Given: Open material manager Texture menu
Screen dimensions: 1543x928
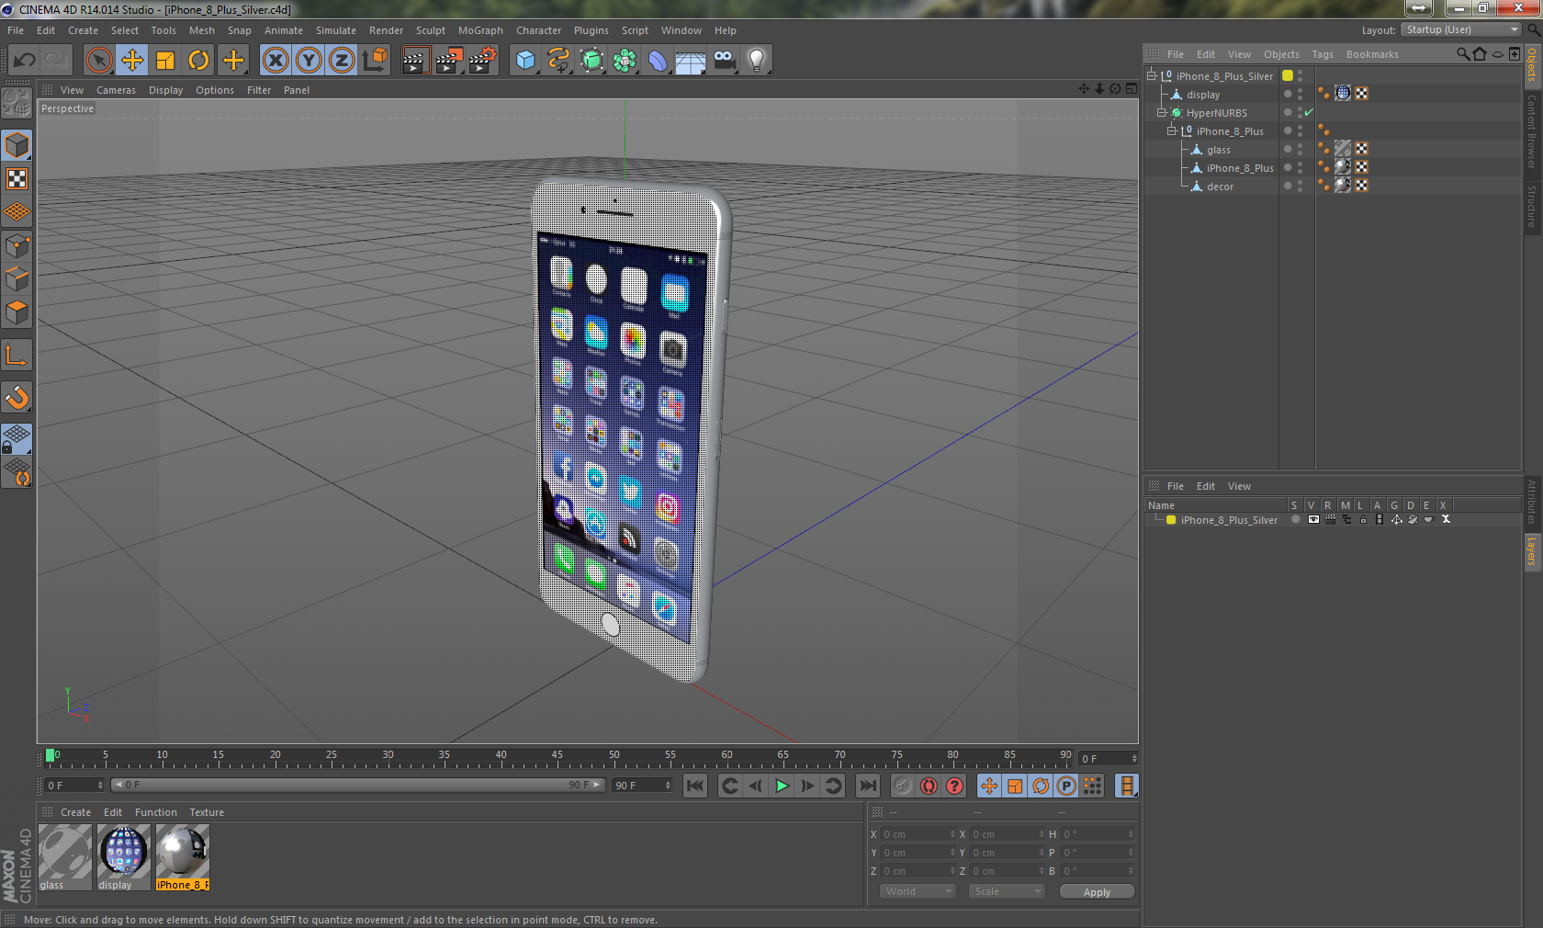Looking at the screenshot, I should [207, 812].
